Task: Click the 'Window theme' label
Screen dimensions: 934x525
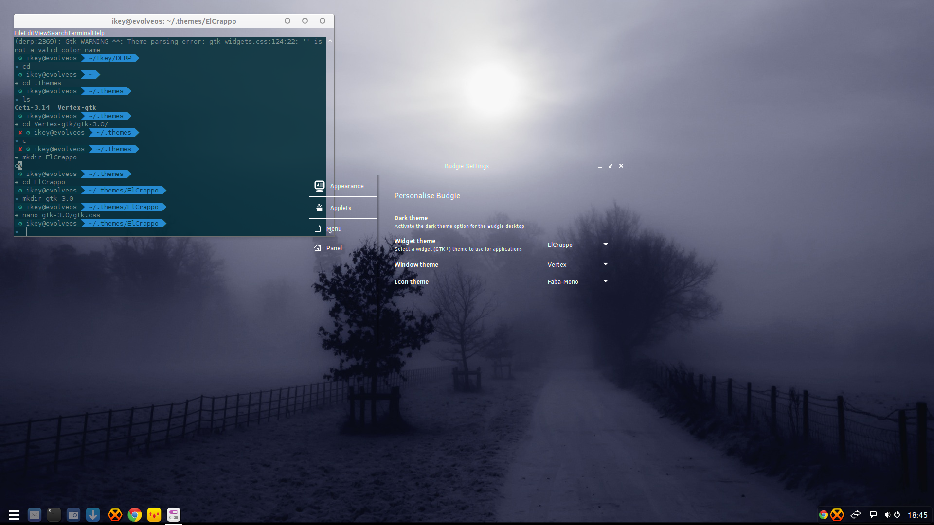Action: [416, 265]
